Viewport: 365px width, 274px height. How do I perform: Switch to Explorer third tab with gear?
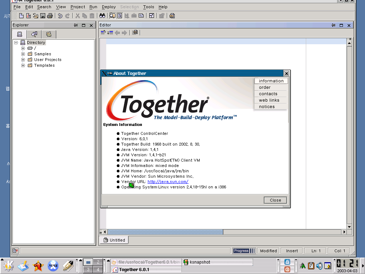[x=48, y=34]
